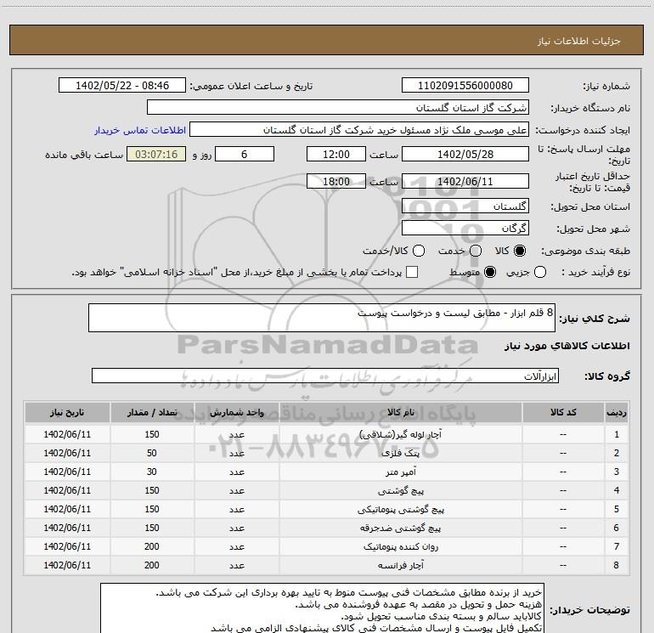
Task: Click the remaining time 03:07:16 field
Action: (156, 154)
